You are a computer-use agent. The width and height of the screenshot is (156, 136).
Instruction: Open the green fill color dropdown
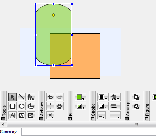(x=81, y=97)
